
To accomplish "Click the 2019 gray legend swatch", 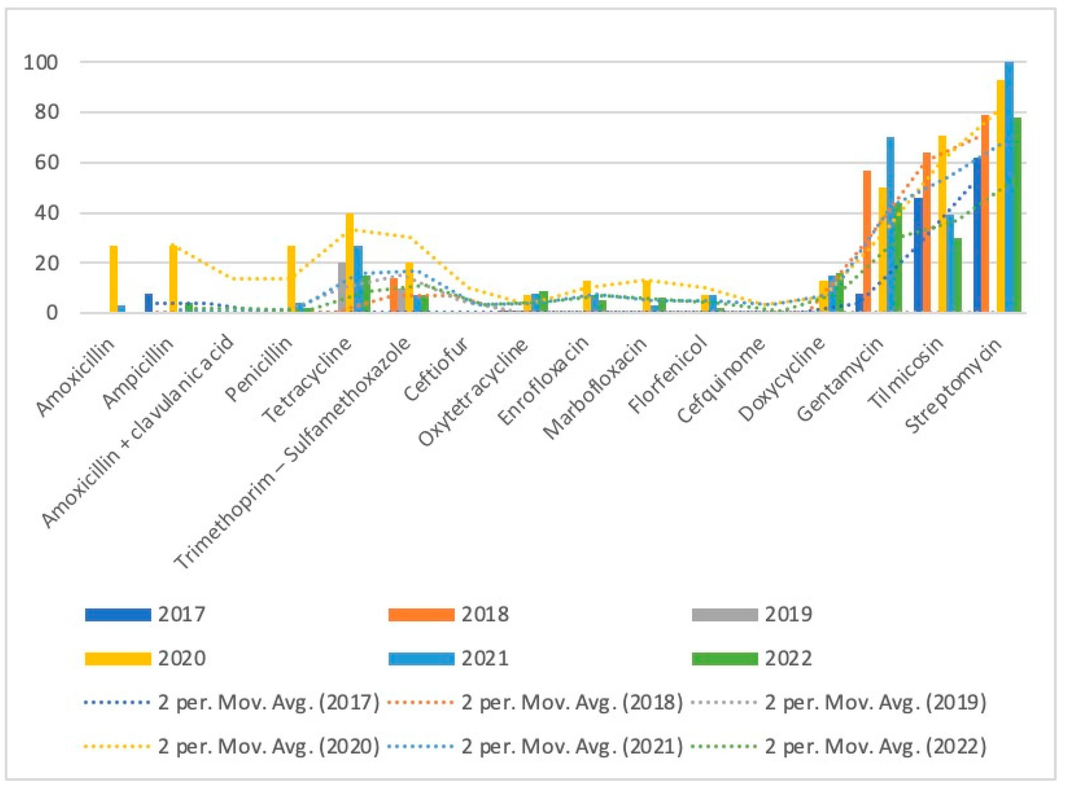I will pyautogui.click(x=725, y=615).
